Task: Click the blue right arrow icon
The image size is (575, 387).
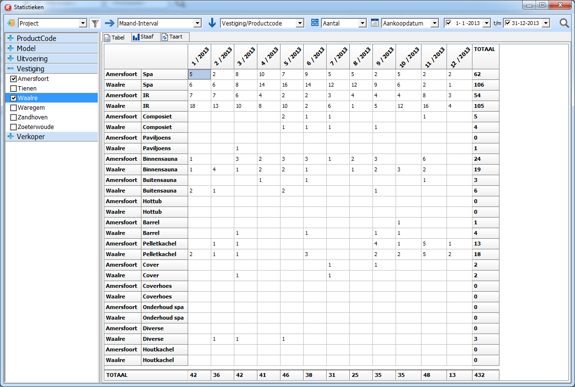Action: 110,23
